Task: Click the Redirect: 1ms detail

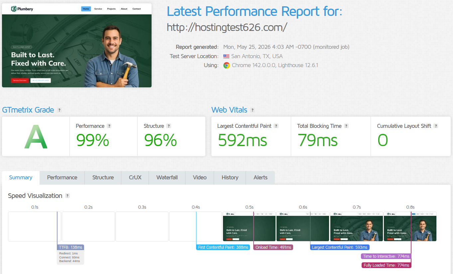Action: [x=68, y=253]
